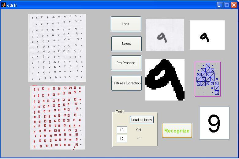Click the Ln label text
The width and height of the screenshot is (239, 159).
click(x=138, y=138)
